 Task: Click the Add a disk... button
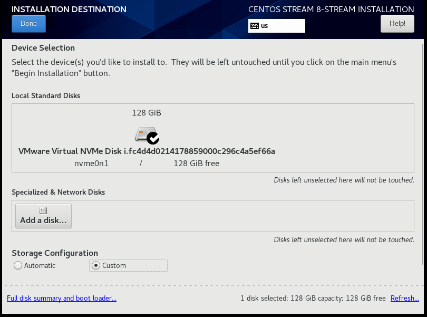44,216
